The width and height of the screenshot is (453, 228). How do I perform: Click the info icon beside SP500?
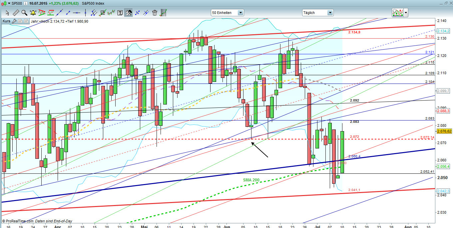click(25, 3)
